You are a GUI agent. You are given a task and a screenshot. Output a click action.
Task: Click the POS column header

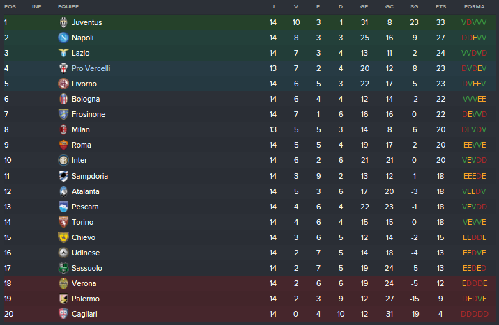click(10, 6)
